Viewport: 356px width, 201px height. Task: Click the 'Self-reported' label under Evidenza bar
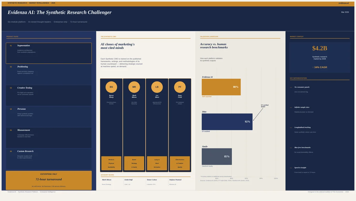coord(207,97)
